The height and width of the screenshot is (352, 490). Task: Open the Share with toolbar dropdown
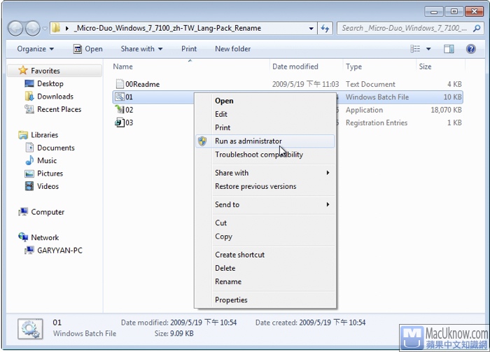(x=141, y=49)
